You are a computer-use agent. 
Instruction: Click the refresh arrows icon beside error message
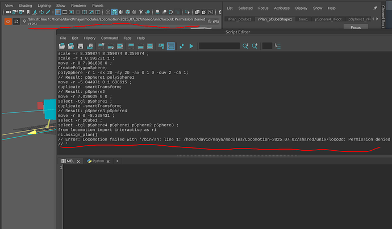point(16,22)
